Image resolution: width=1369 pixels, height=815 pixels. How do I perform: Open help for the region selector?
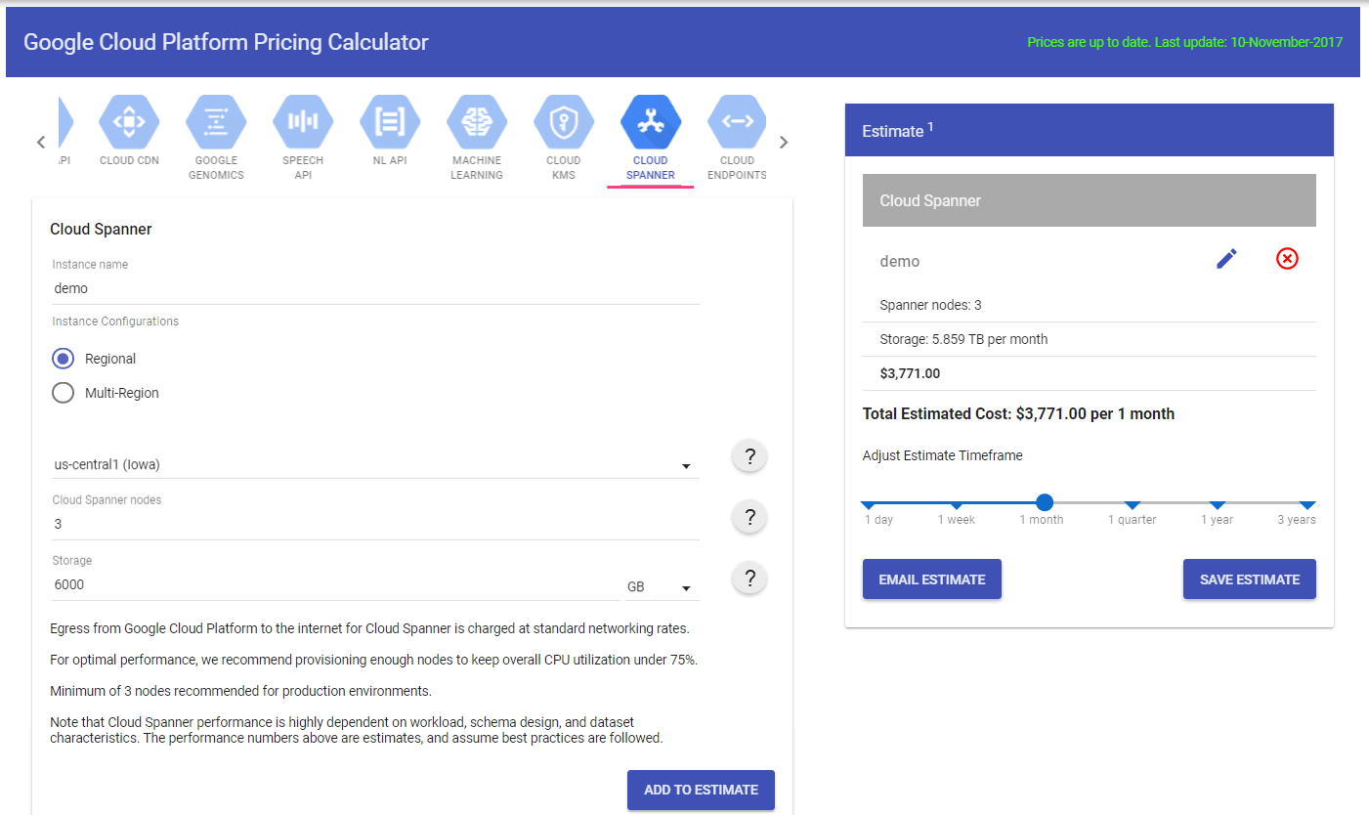[749, 456]
